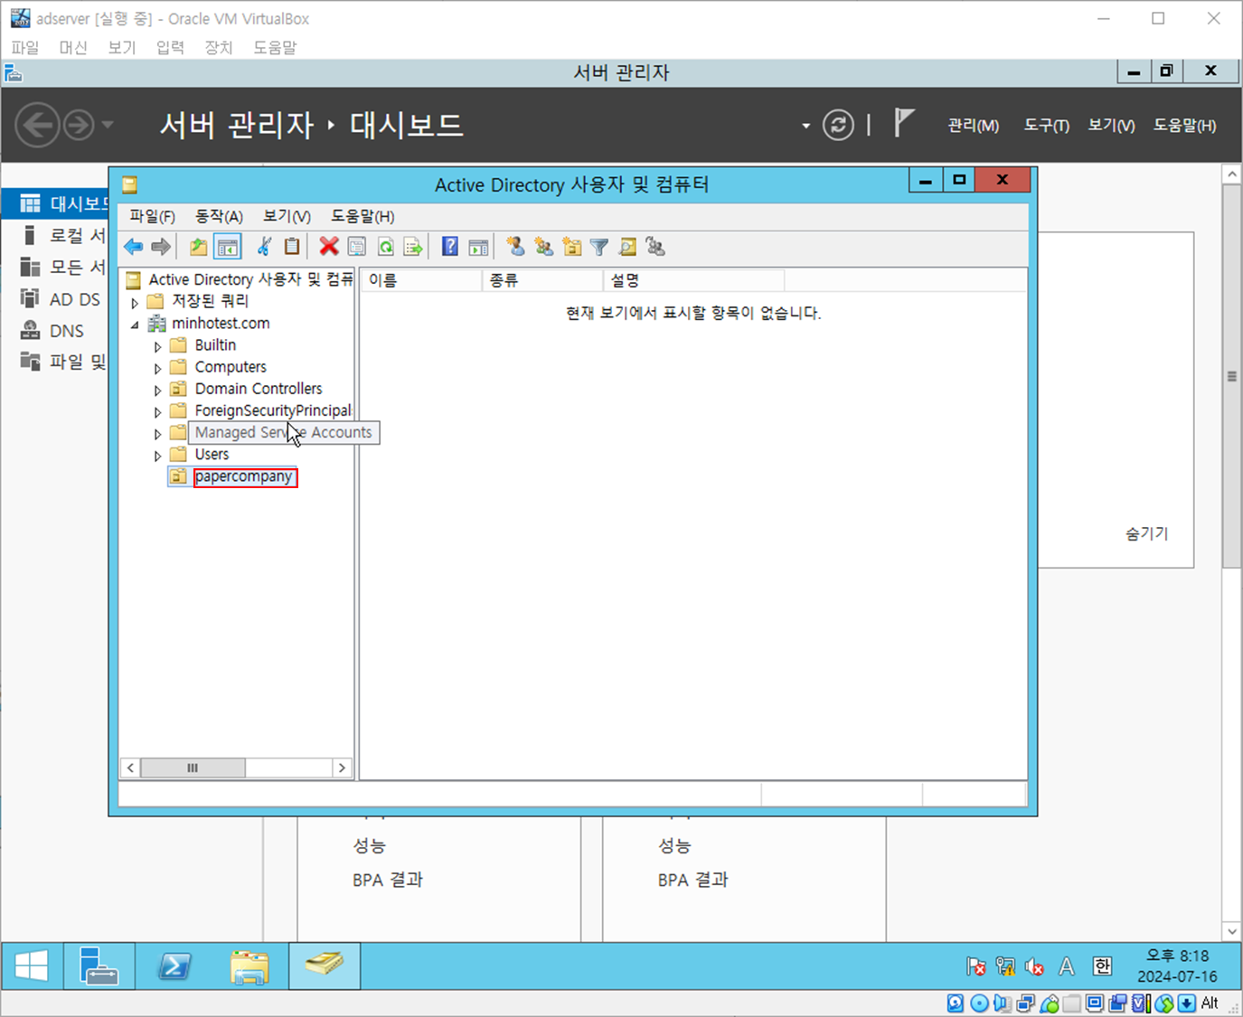The width and height of the screenshot is (1243, 1017).
Task: Click the red X Delete icon
Action: (x=329, y=247)
